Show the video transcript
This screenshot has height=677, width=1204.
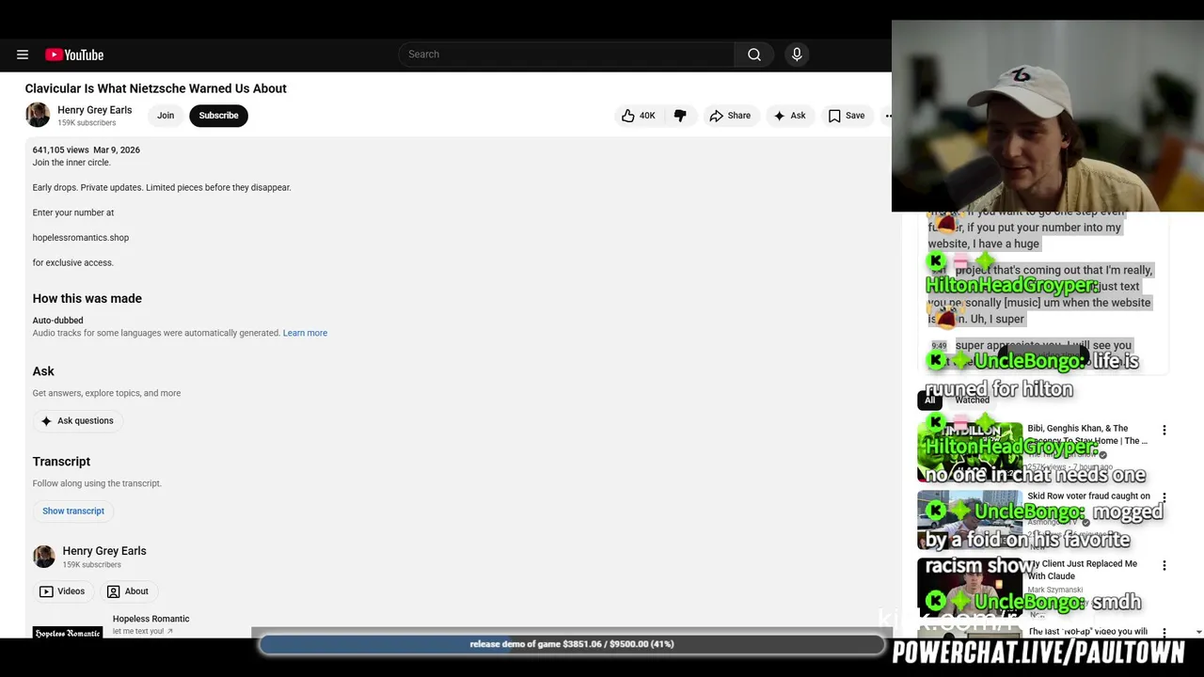click(x=73, y=511)
